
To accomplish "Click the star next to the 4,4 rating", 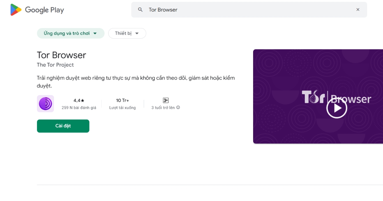I will pos(83,100).
